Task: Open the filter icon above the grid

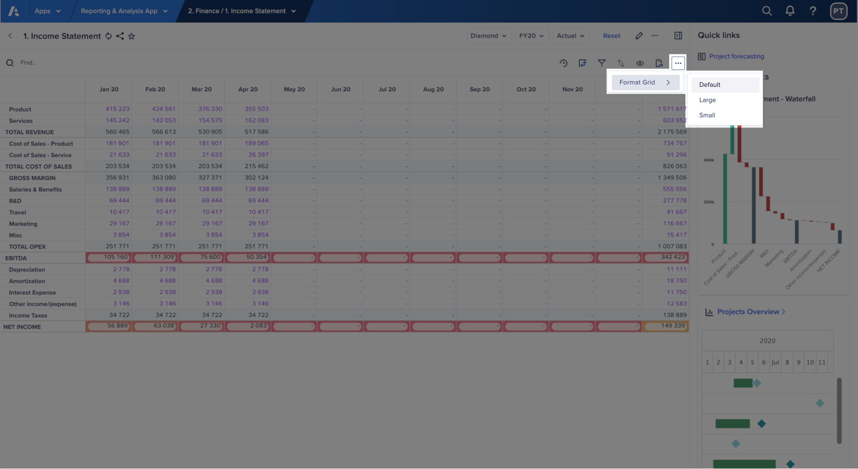Action: [602, 63]
